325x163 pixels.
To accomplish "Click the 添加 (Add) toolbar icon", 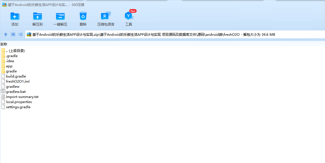I will click(x=15, y=16).
